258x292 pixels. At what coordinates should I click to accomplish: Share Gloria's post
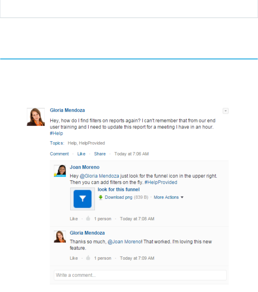click(x=100, y=154)
